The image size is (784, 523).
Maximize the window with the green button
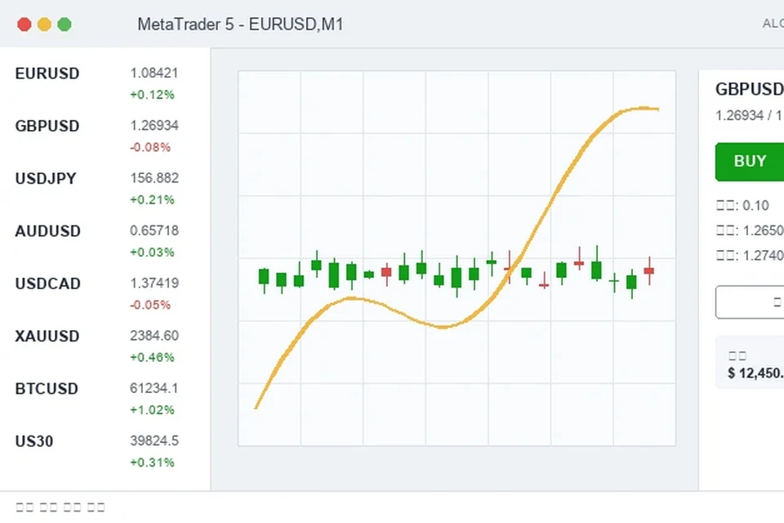[65, 24]
